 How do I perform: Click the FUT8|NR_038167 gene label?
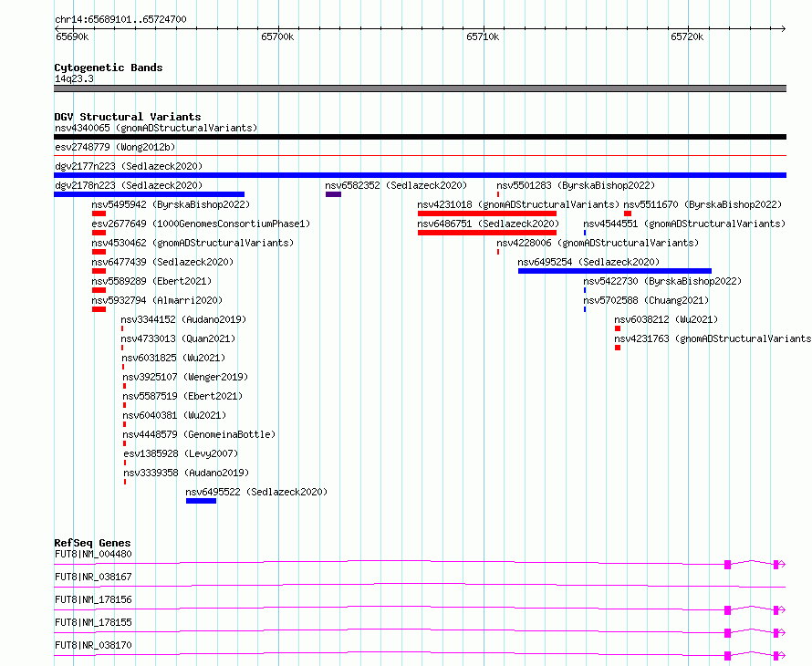click(93, 577)
